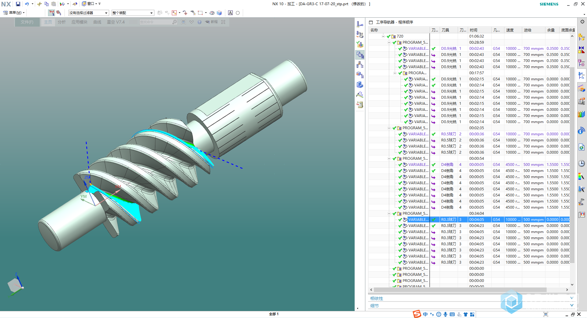Click the shaded cube display icon
This screenshot has height=318, width=587.
219,13
